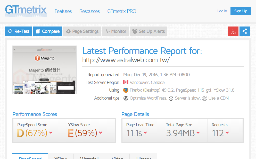Click the Re-Test button

[x=19, y=31]
